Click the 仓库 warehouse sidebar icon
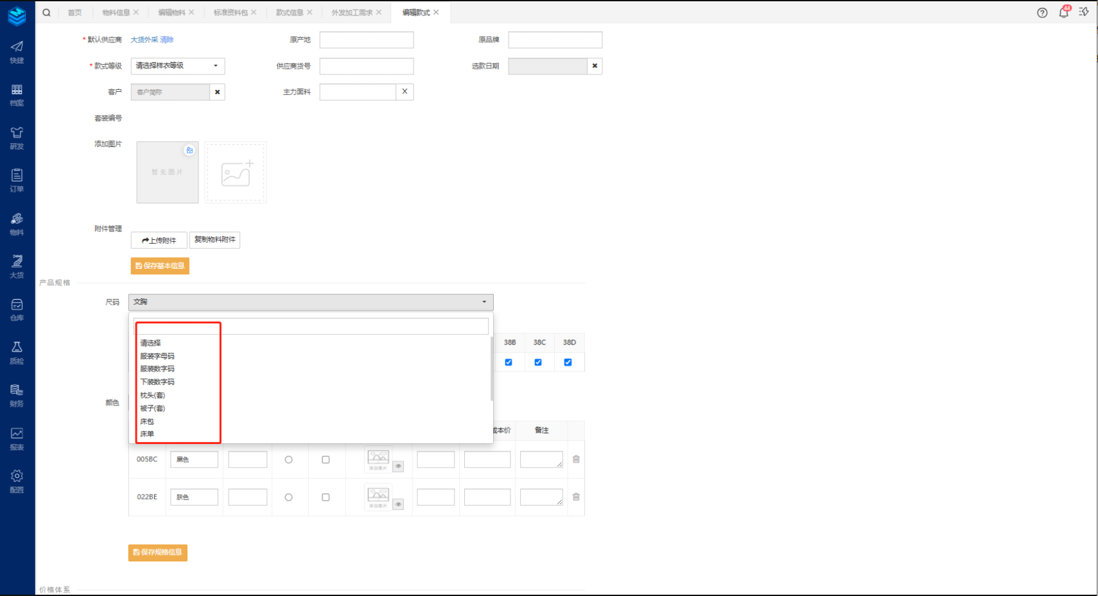Image resolution: width=1098 pixels, height=596 pixels. pos(17,309)
